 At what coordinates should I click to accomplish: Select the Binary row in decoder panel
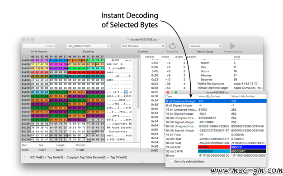click(x=216, y=155)
